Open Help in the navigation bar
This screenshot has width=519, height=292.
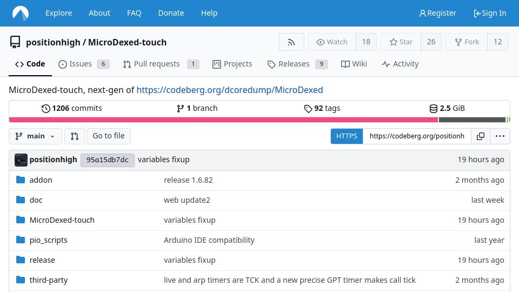coord(209,13)
